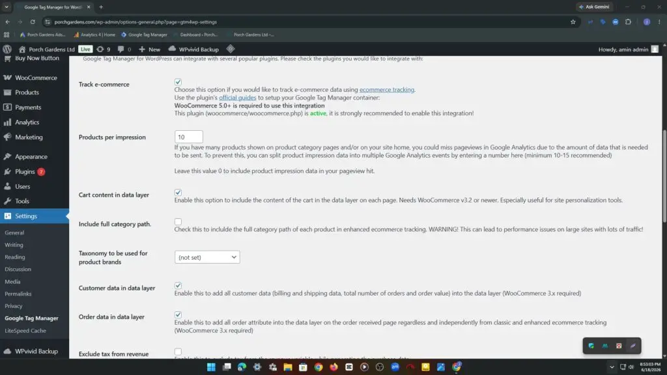Image resolution: width=667 pixels, height=375 pixels.
Task: Open taxonomy for product brands dropdown
Action: coord(207,257)
